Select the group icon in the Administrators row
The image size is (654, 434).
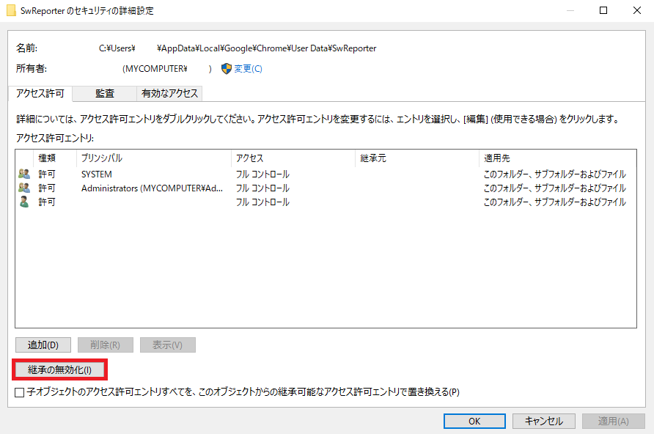pyautogui.click(x=24, y=188)
